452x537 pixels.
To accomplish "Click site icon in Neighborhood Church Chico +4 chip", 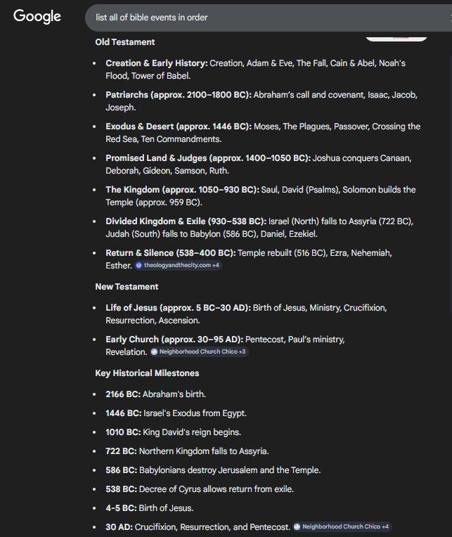I will coord(297,526).
